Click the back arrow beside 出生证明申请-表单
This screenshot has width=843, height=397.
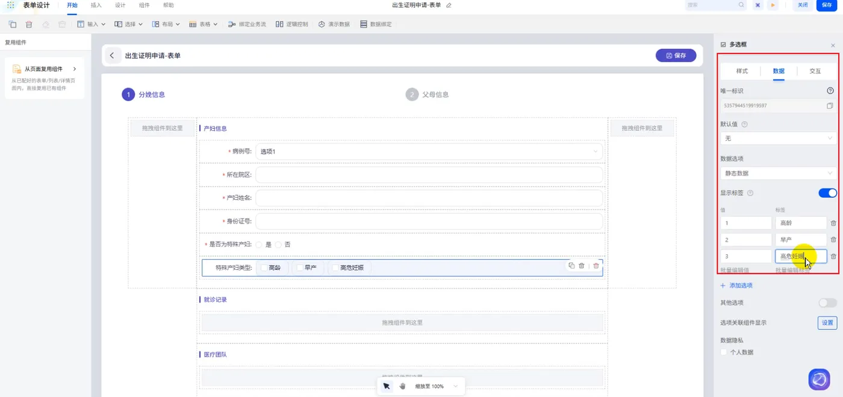[112, 55]
